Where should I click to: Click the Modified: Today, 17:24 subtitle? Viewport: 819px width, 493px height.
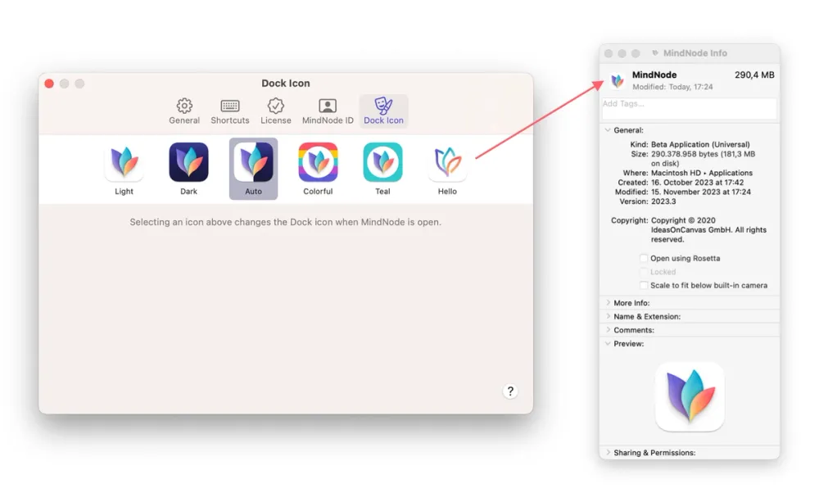[x=672, y=87]
